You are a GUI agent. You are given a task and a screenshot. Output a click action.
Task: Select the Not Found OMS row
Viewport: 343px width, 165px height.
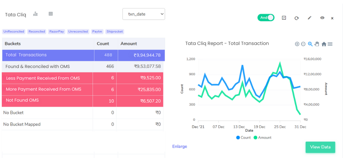pyautogui.click(x=83, y=101)
